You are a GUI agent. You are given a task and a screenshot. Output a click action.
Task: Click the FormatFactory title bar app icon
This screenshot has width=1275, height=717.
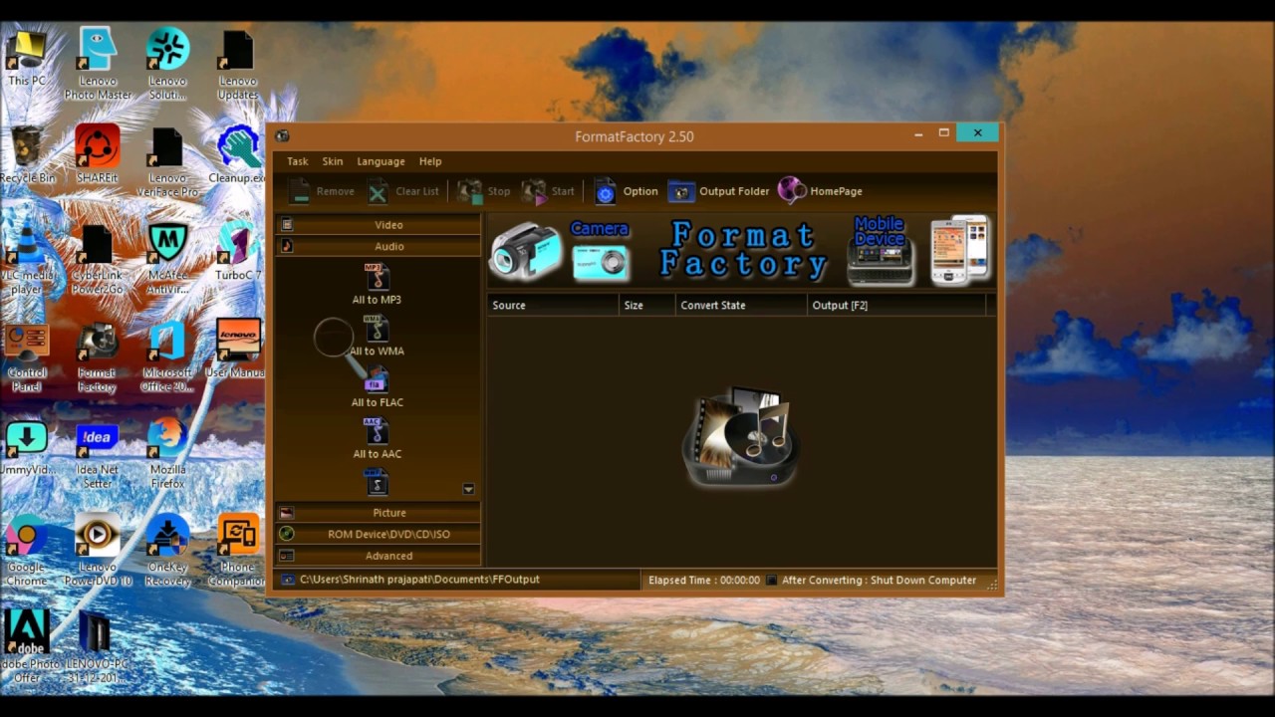pos(283,136)
